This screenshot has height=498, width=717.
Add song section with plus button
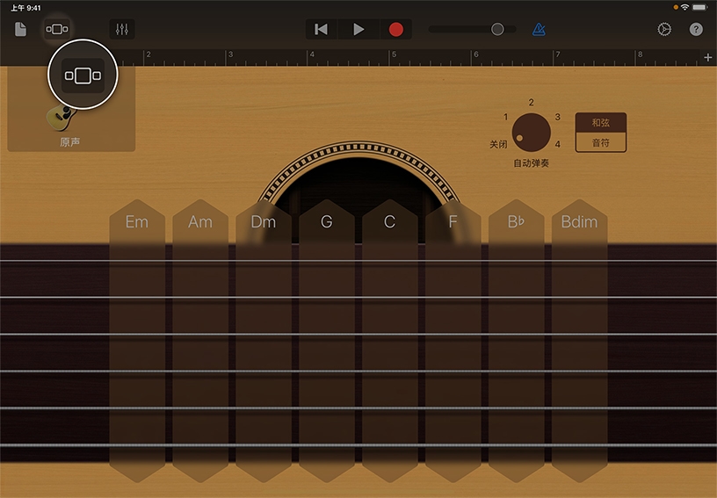pos(707,57)
